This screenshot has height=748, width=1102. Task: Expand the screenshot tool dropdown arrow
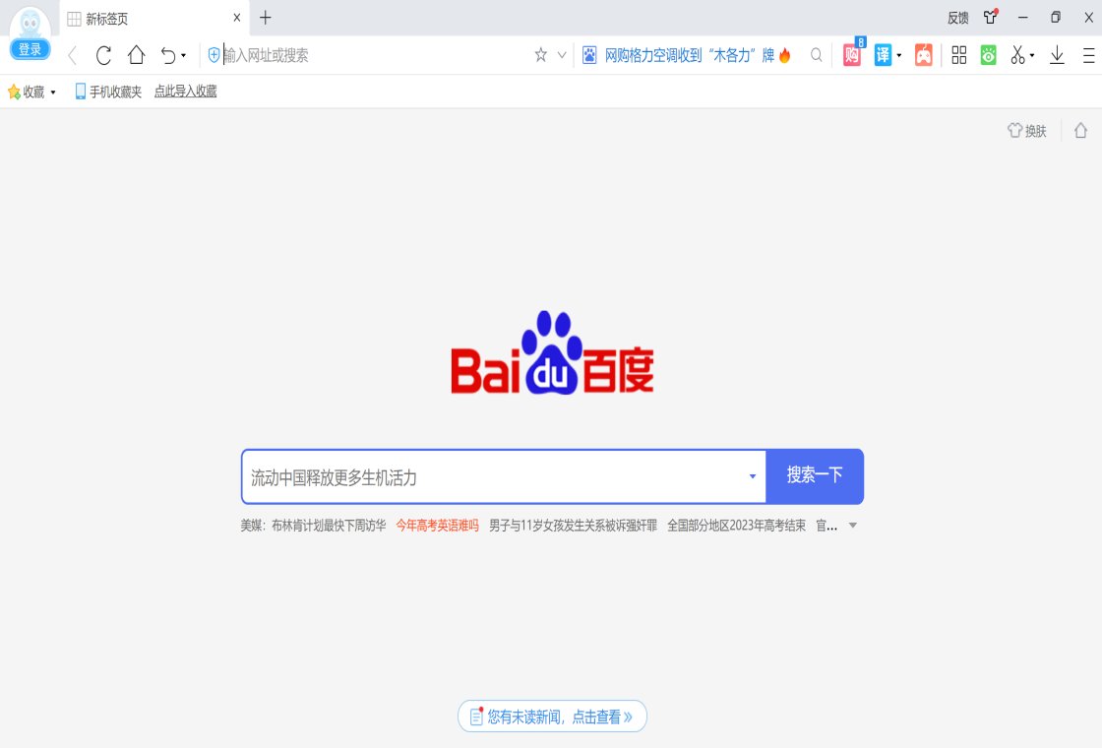coord(1032,55)
